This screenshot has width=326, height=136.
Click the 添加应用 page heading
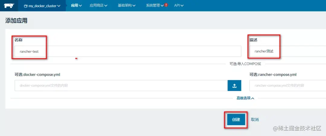(x=16, y=21)
